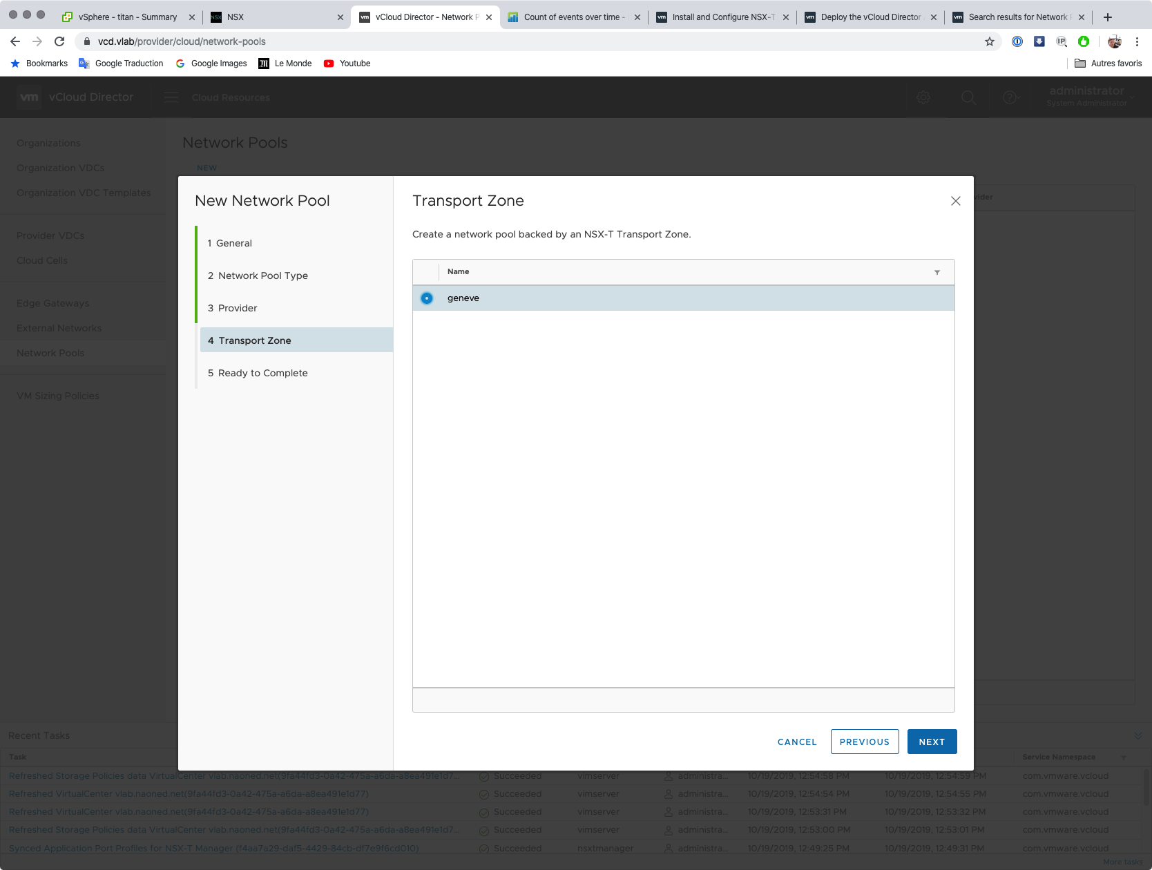Switch to Deploy the vCloud Director tab
This screenshot has height=870, width=1152.
click(x=871, y=17)
